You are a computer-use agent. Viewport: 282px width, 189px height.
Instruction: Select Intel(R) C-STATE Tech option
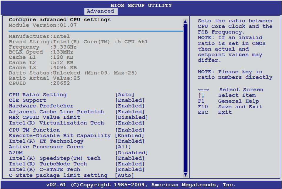pos(45,169)
